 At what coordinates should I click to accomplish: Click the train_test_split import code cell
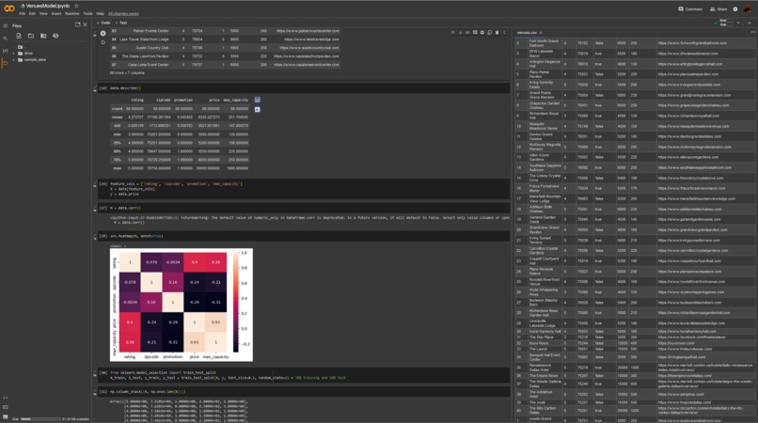tap(304, 375)
